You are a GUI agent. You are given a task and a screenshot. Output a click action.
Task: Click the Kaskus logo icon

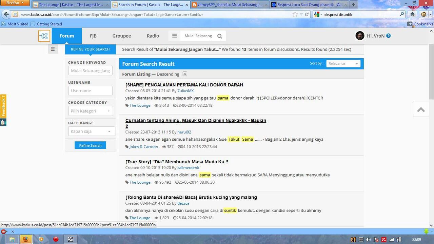click(44, 36)
